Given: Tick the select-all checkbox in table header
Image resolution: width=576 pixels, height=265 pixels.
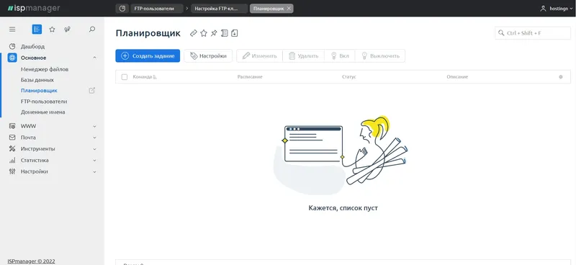Looking at the screenshot, I should (x=125, y=77).
